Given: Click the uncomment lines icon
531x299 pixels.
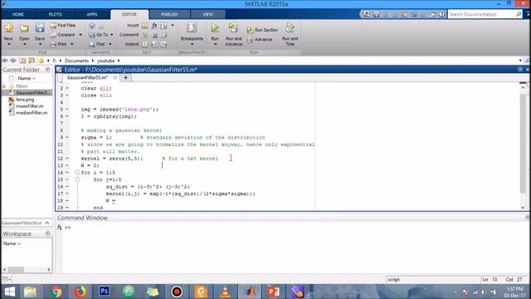Looking at the screenshot, I should coord(155,35).
